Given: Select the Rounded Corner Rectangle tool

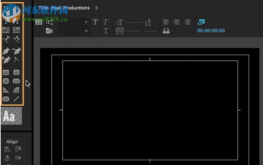Looking at the screenshot, I should 16,72.
